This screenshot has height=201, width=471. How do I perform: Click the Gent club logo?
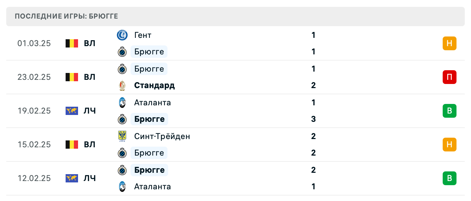[x=122, y=35]
